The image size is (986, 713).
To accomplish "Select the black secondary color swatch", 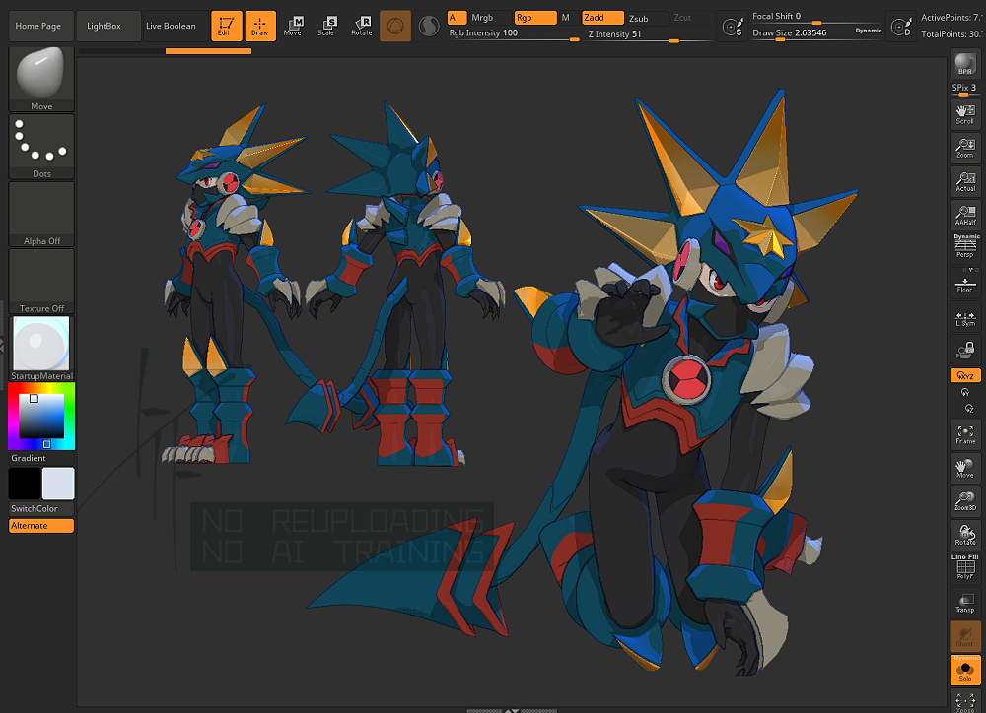I will click(x=25, y=484).
